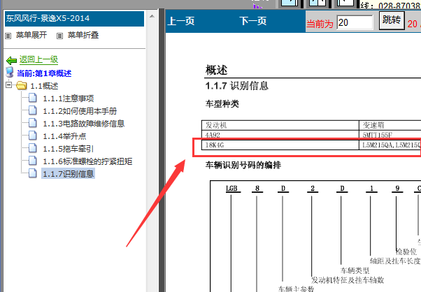Click the 检验位 label in diagram
Image resolution: width=421 pixels, height=292 pixels.
[406, 251]
